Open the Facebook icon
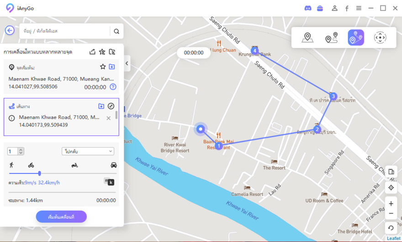The height and width of the screenshot is (242, 402). point(347,9)
